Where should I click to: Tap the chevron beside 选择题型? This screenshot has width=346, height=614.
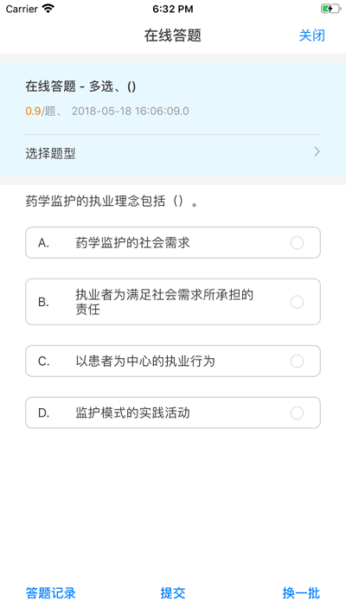(317, 152)
